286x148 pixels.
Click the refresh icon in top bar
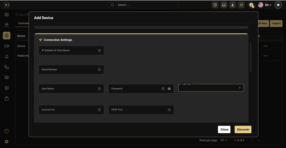point(241,5)
